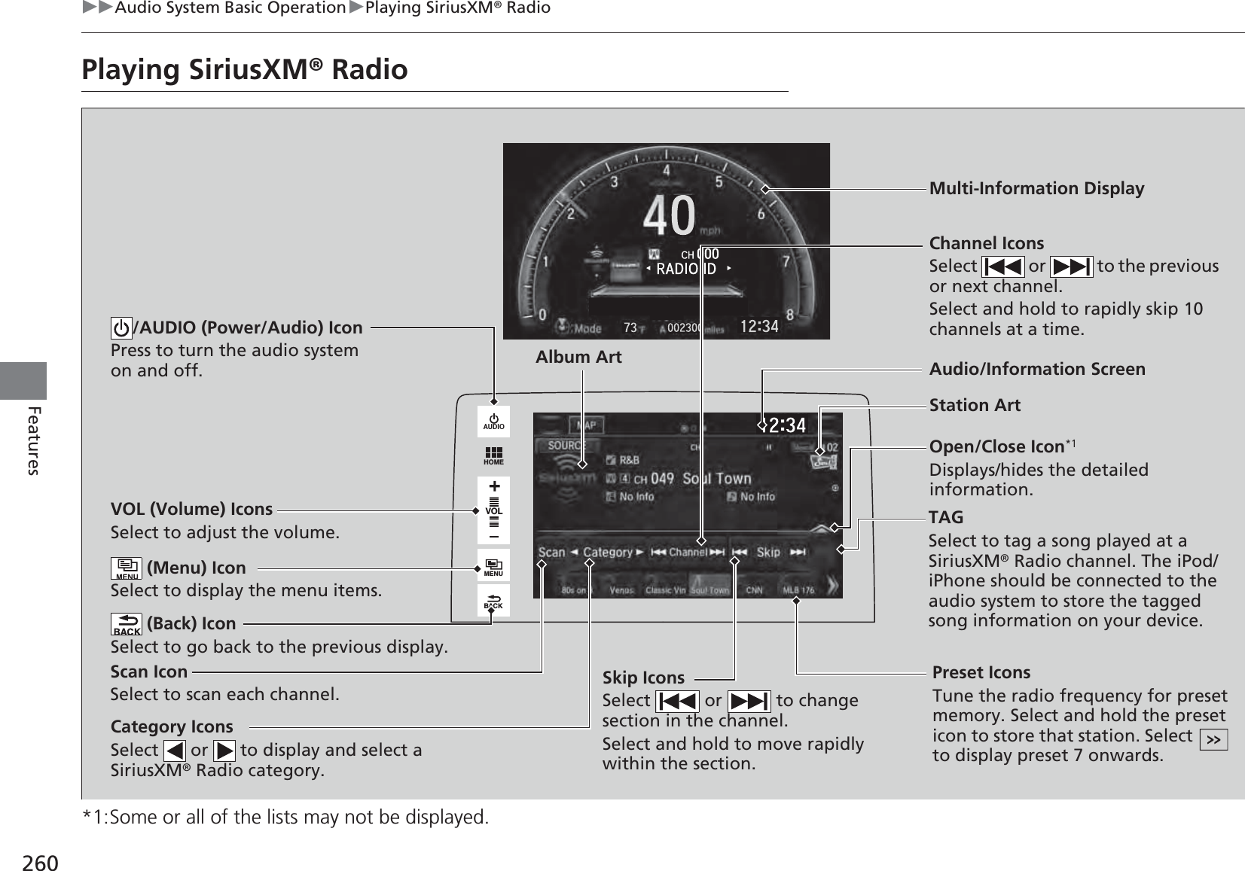Click the 'Album Art' label
The height and width of the screenshot is (871, 1245).
pyautogui.click(x=578, y=357)
